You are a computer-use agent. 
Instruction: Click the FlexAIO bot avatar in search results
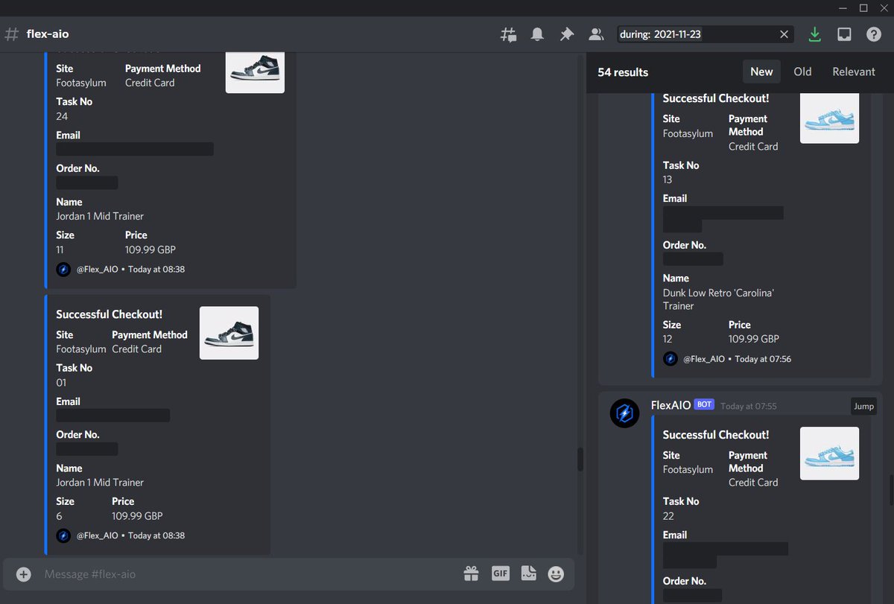(624, 413)
